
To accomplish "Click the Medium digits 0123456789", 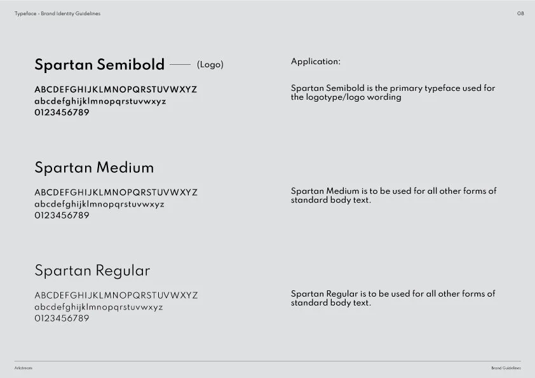I will point(62,215).
